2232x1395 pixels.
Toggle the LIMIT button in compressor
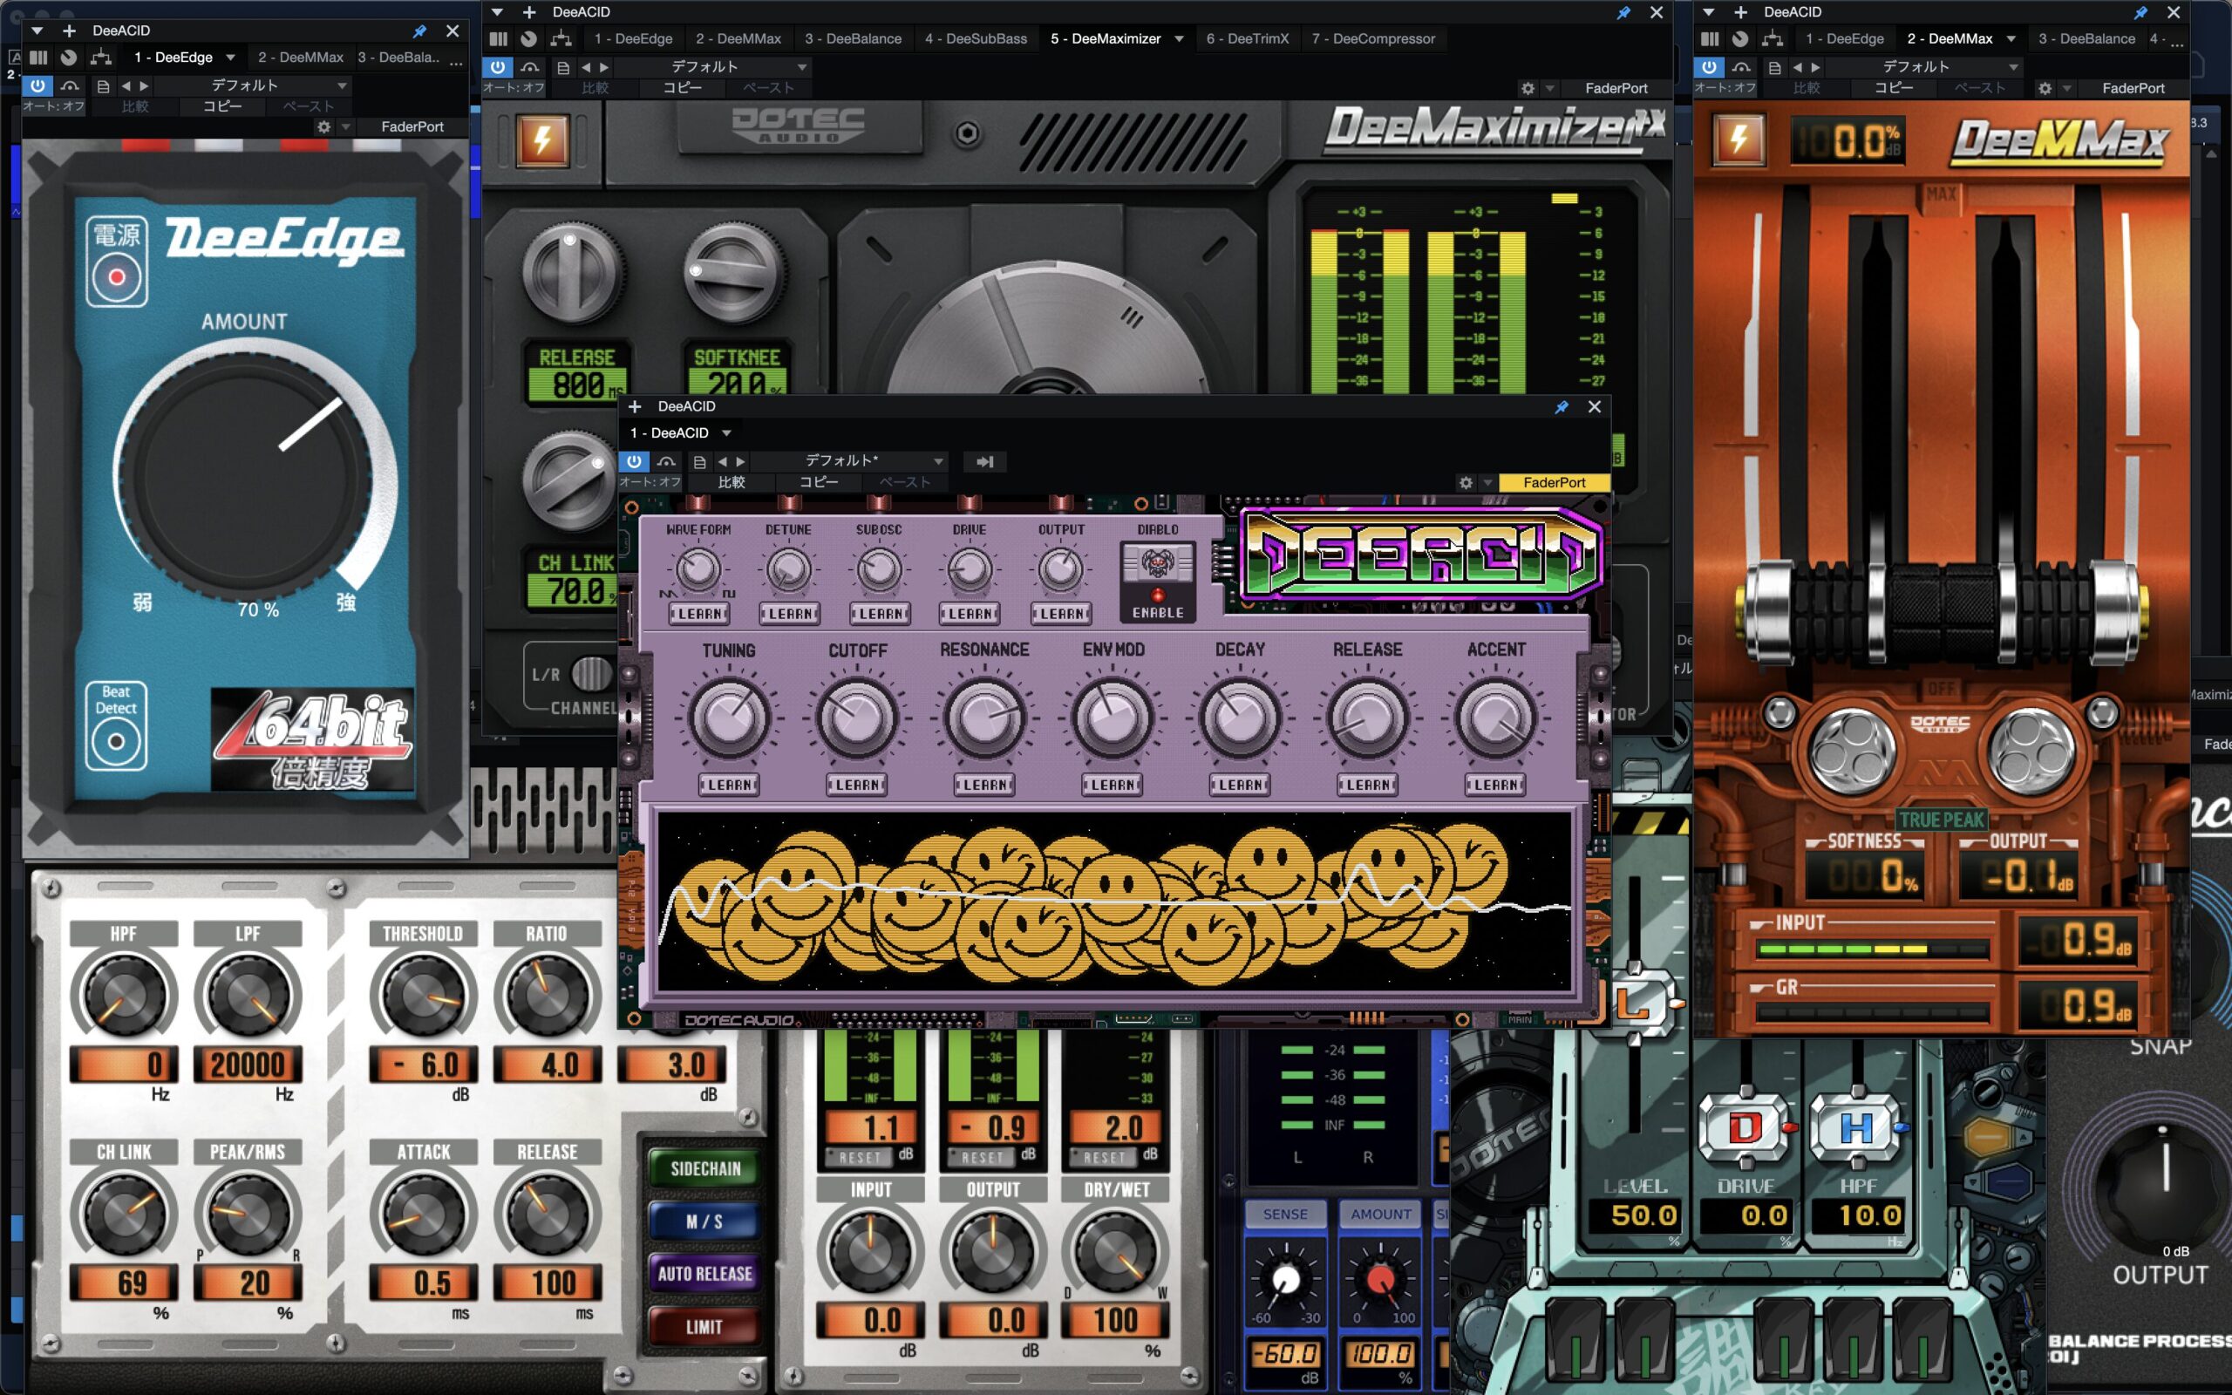pyautogui.click(x=705, y=1327)
